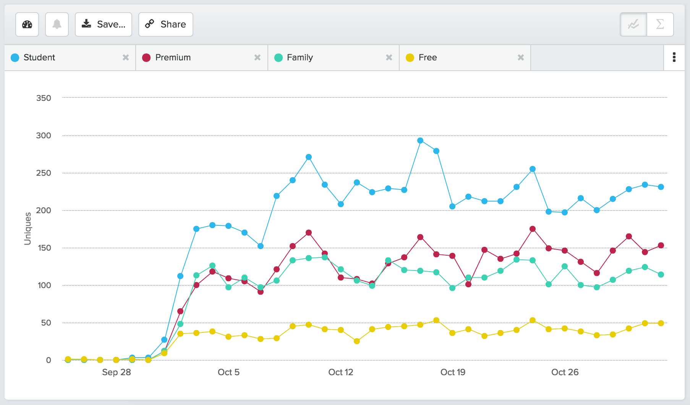The height and width of the screenshot is (405, 690).
Task: Click the link icon inside the Share button
Action: pos(150,24)
